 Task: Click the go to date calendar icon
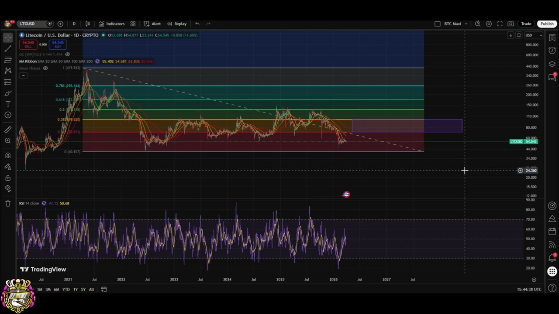(x=104, y=289)
